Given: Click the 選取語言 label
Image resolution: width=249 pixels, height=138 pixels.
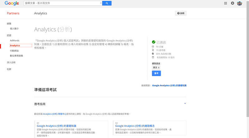Looking at the screenshot, I should [156, 64].
